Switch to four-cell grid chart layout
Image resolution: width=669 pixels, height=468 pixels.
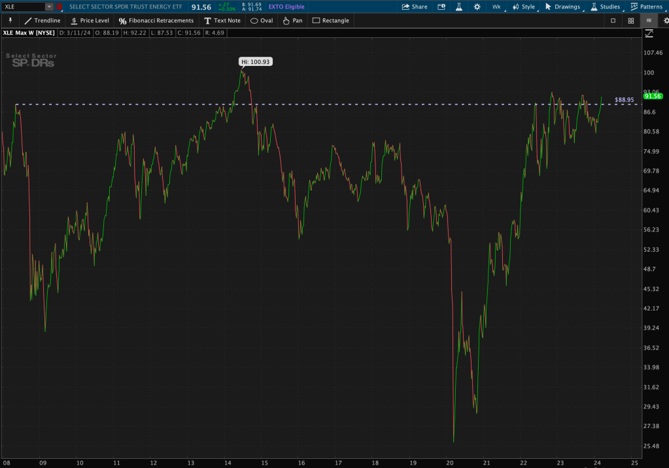[630, 20]
